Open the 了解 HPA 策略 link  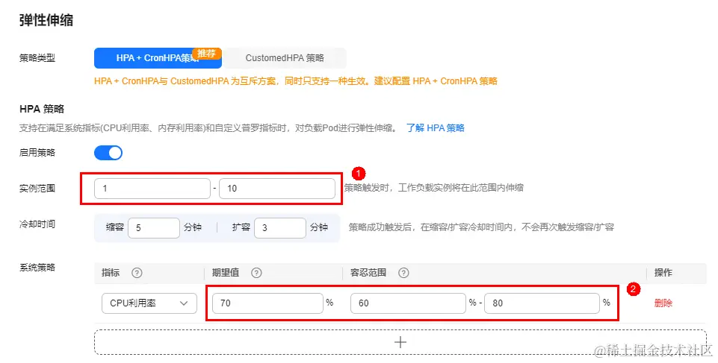(x=435, y=128)
